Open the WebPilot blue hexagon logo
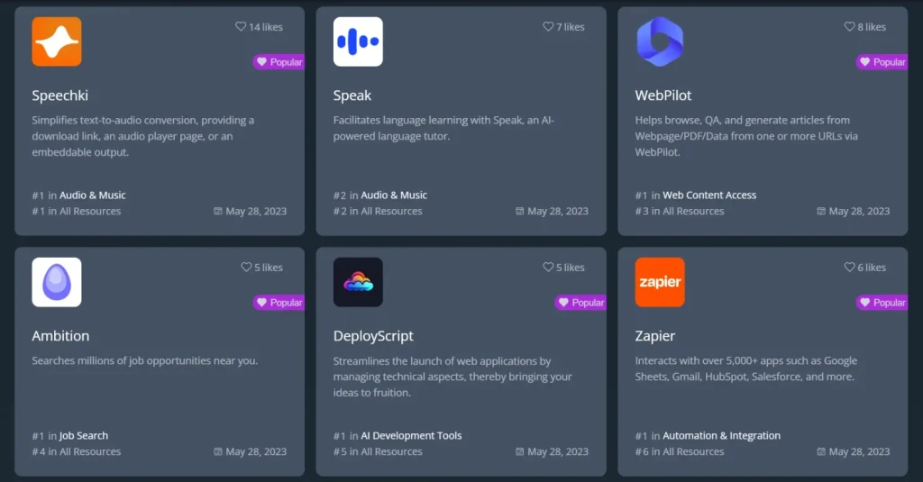The width and height of the screenshot is (923, 482). coord(660,41)
